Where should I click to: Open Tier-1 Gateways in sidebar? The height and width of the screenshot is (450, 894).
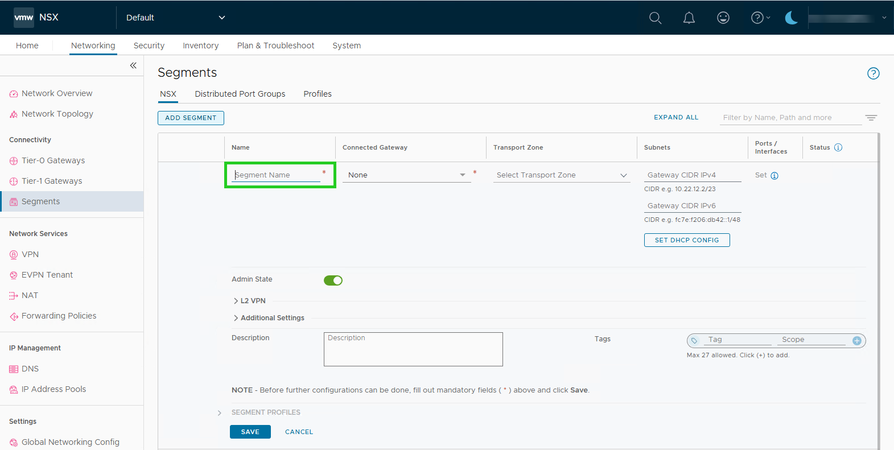coord(52,181)
